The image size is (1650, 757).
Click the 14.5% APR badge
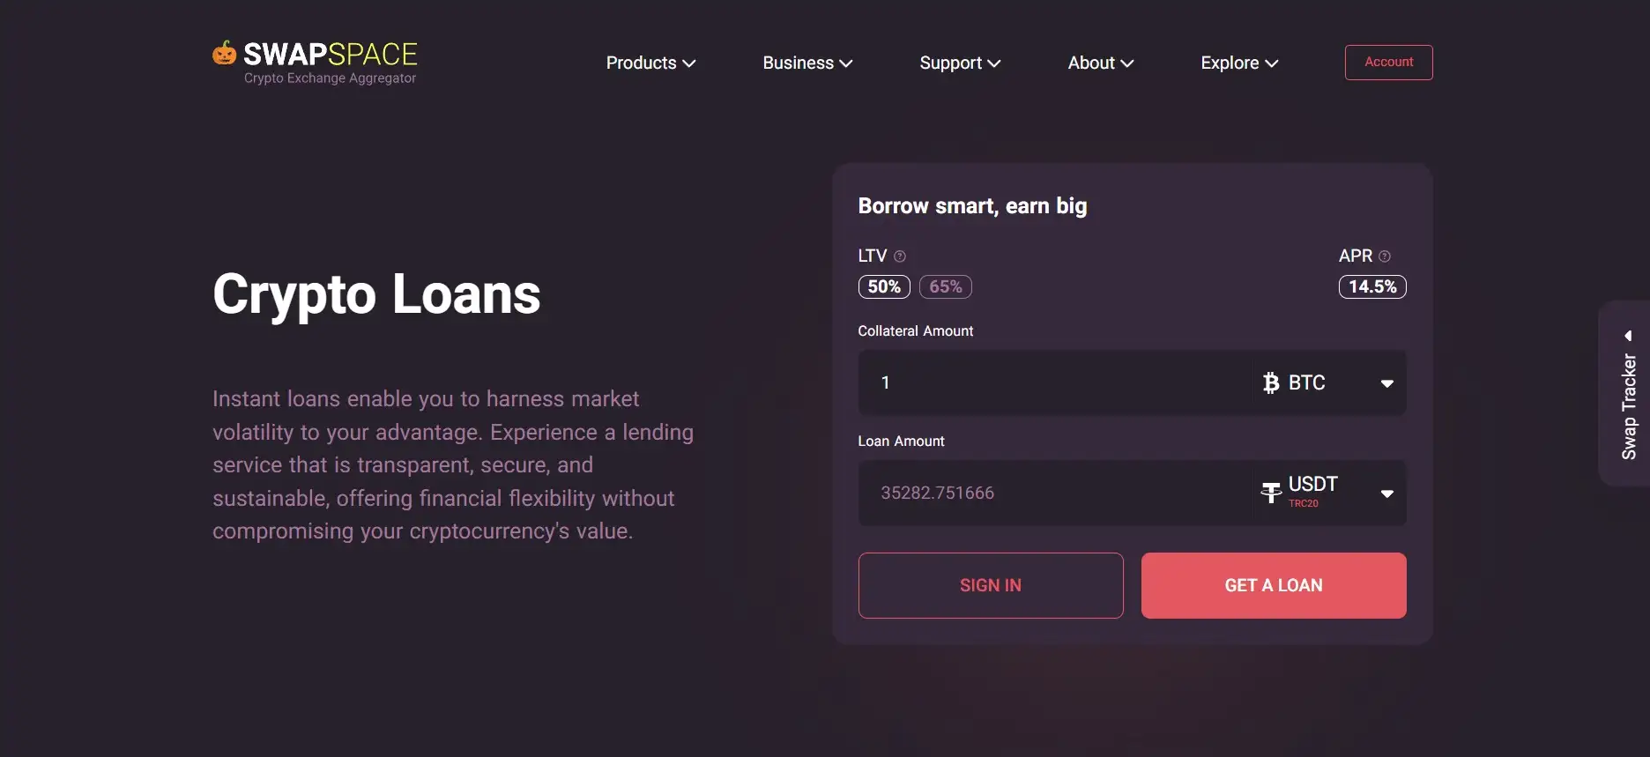coord(1372,286)
